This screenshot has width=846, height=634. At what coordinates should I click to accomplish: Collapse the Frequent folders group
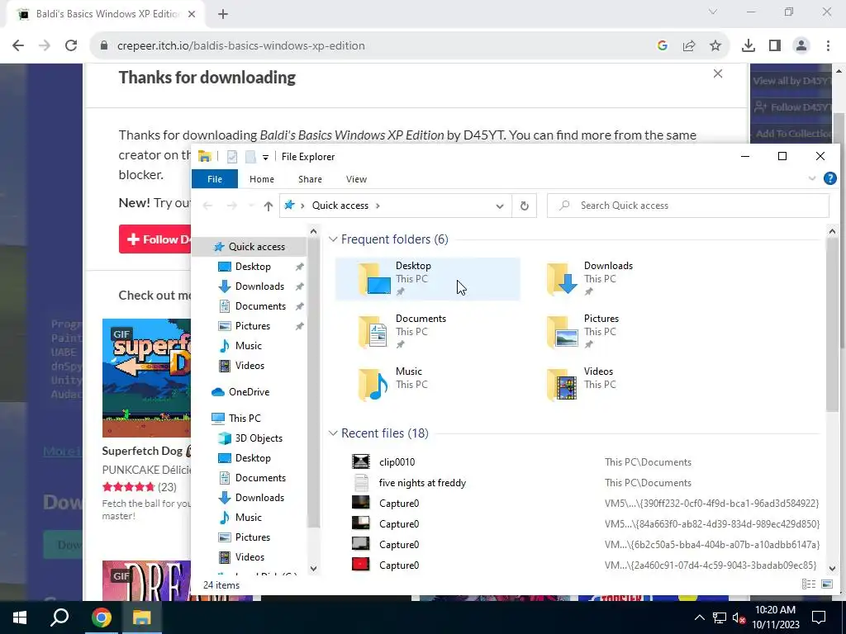tap(334, 239)
